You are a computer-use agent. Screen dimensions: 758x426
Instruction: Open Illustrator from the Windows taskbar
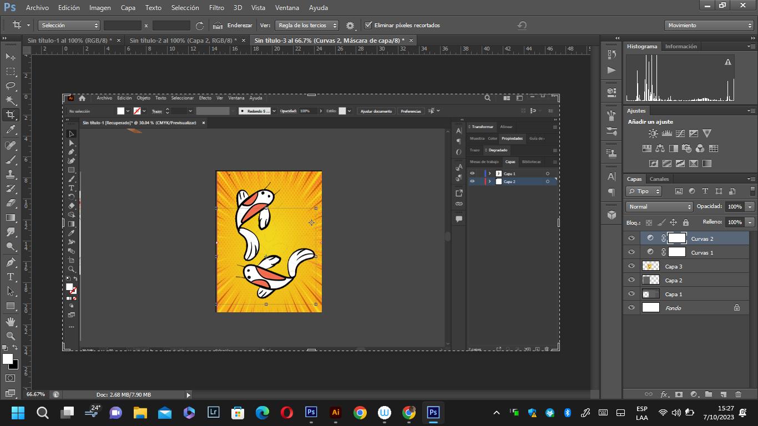pyautogui.click(x=335, y=413)
